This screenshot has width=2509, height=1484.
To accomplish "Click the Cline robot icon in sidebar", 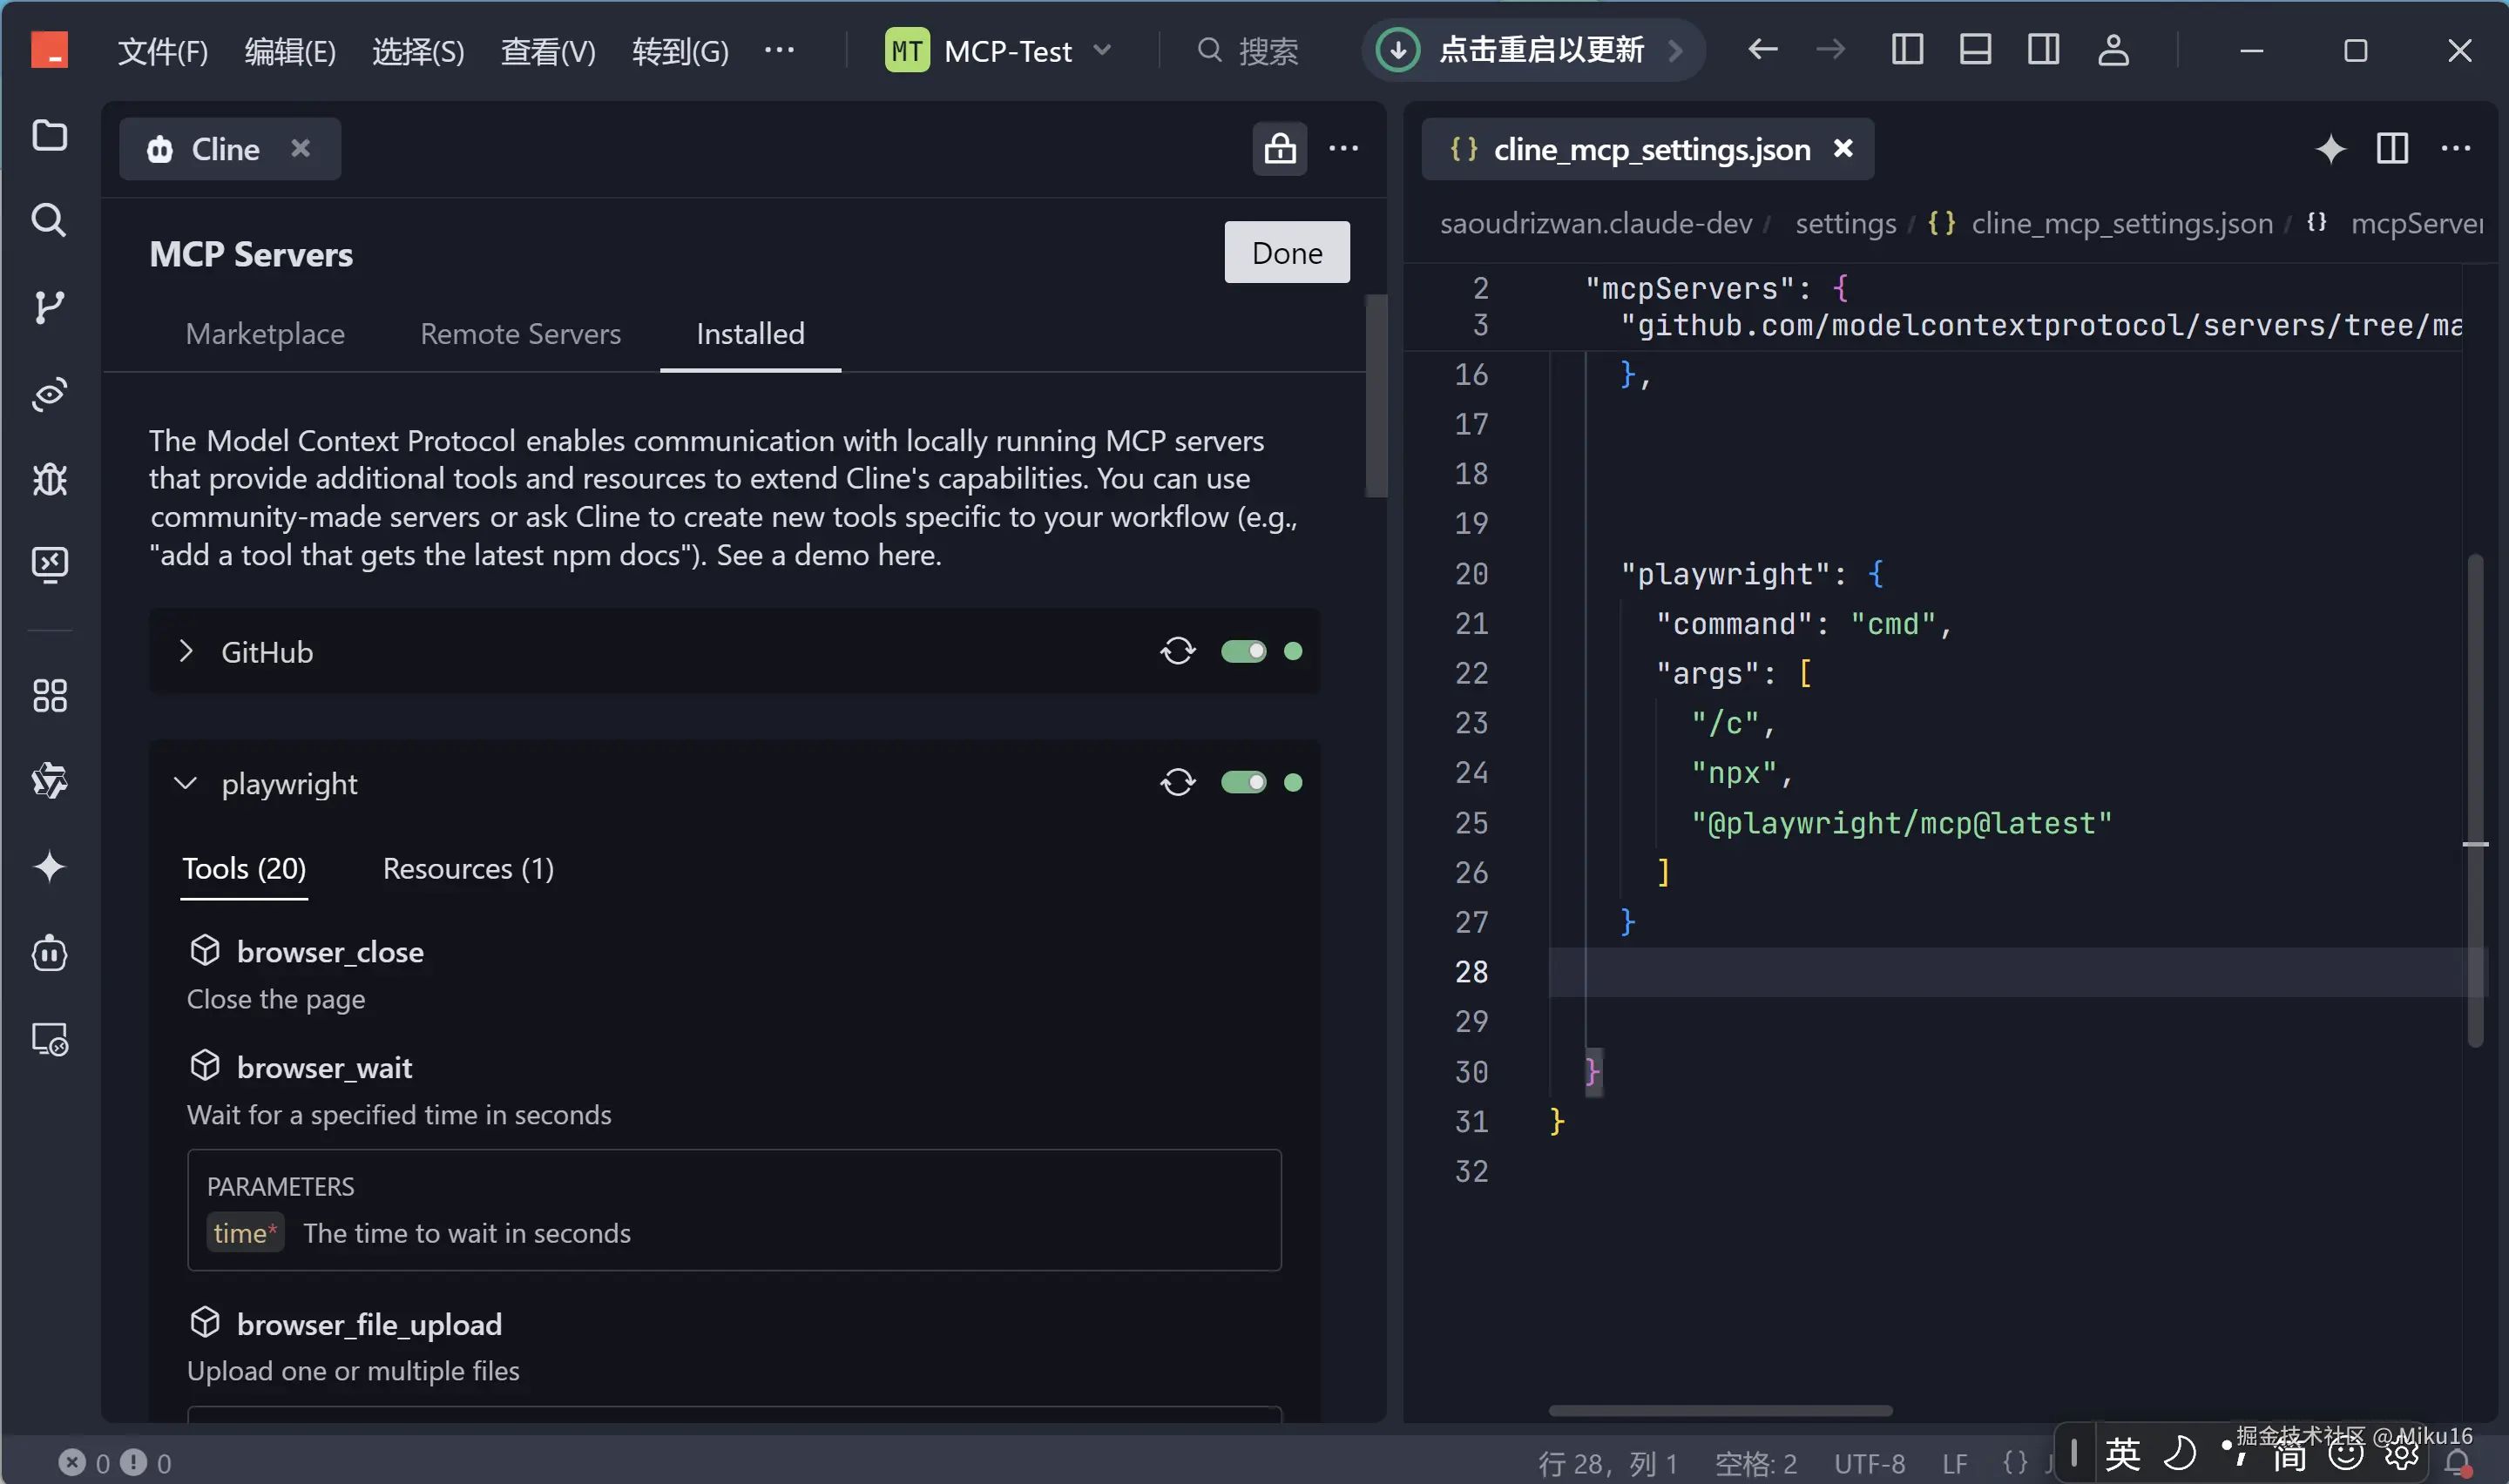I will (49, 953).
